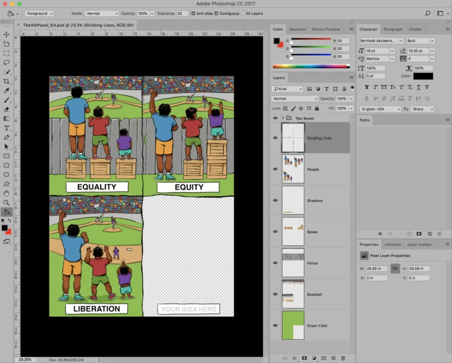This screenshot has height=363, width=452.
Task: Select the Brush tool
Action: click(6, 100)
